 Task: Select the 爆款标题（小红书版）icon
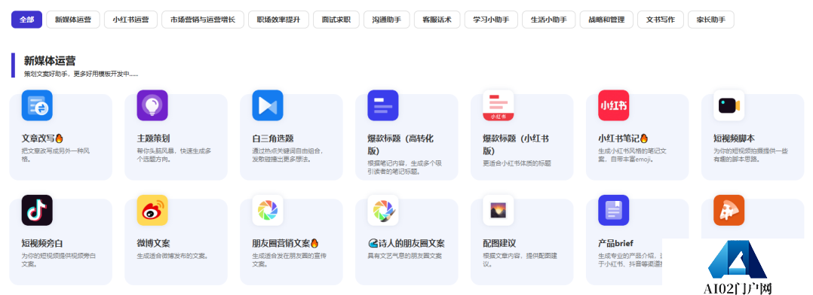click(499, 105)
